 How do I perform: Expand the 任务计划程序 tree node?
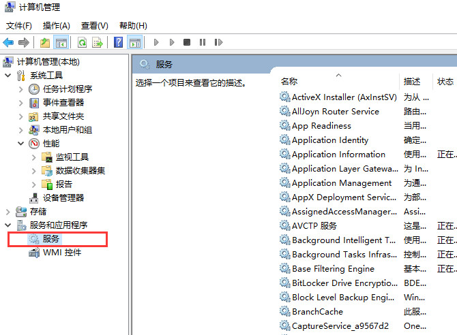tap(21, 89)
